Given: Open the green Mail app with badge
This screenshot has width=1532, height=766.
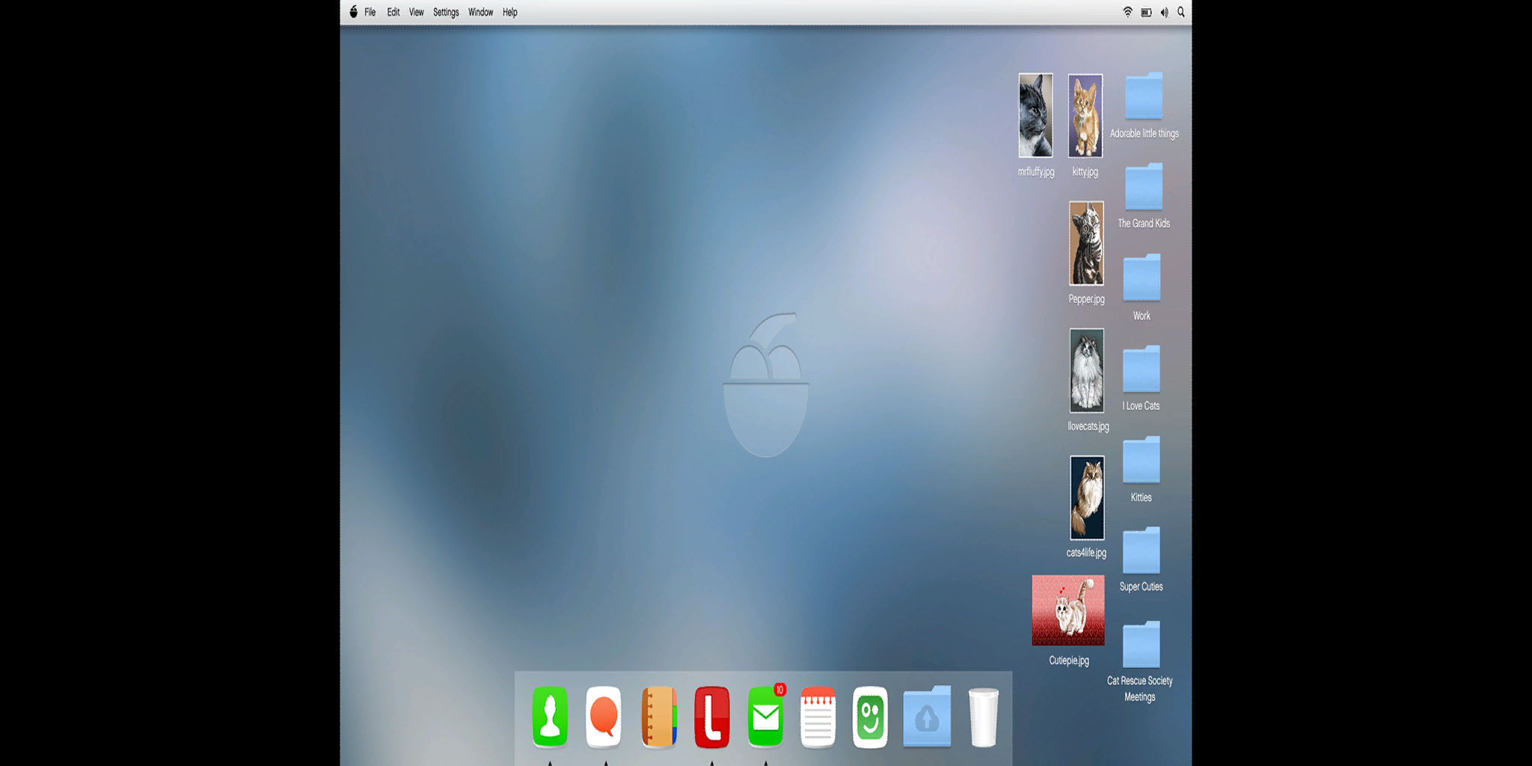Looking at the screenshot, I should click(x=766, y=717).
